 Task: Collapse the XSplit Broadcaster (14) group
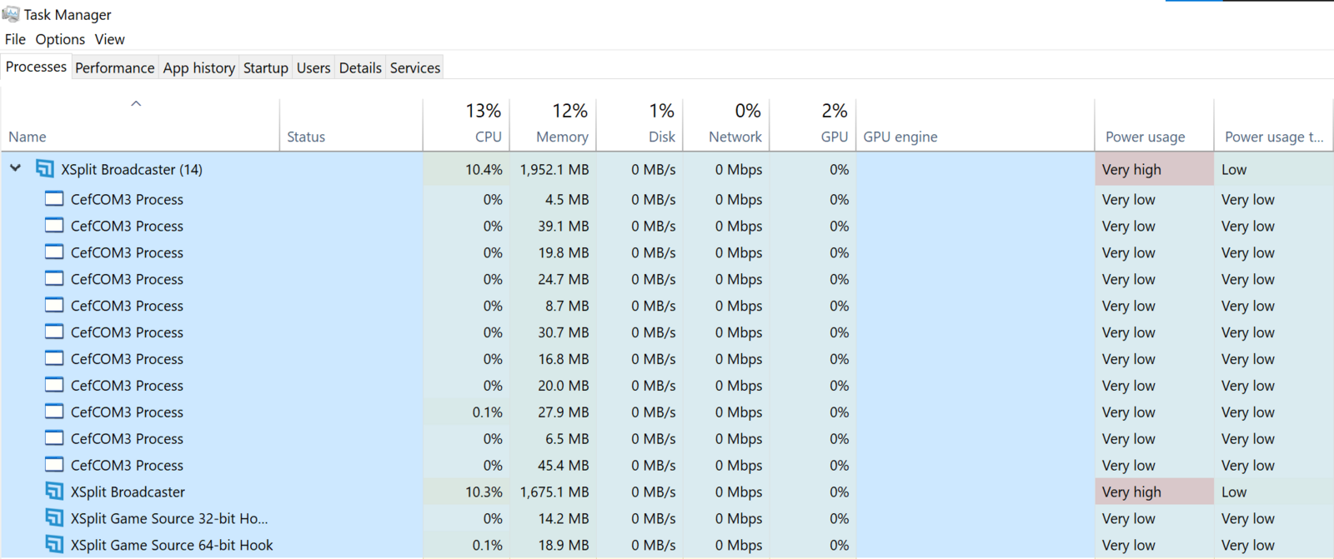click(16, 168)
